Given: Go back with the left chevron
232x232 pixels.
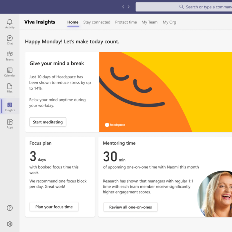Looking at the screenshot, I should point(123,7).
